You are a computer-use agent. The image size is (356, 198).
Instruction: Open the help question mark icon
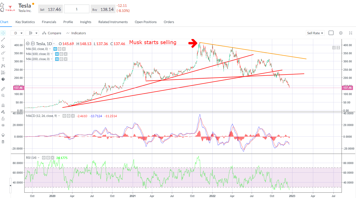pos(3,79)
